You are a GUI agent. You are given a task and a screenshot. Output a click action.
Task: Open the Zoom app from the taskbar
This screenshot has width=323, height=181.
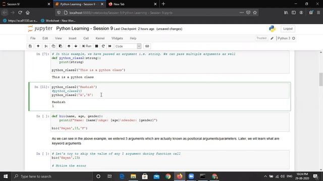pyautogui.click(x=191, y=176)
